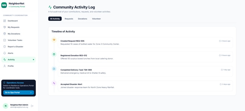245x111 pixels.
Task: Open Dashboard from the sidebar
Action: 19,21
